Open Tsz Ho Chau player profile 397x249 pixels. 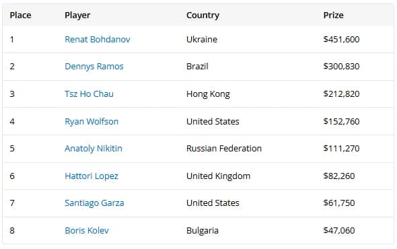89,94
